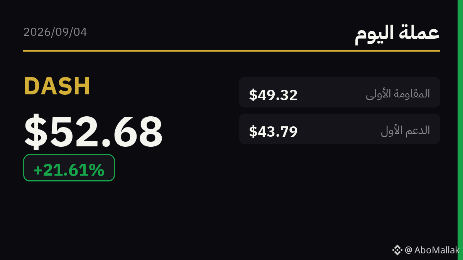
Task: Click the green vertical bar at edge
Action: [x=460, y=130]
